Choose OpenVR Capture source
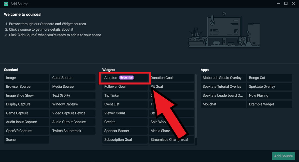 [27, 131]
